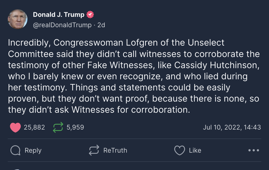The image size is (269, 170).
Task: Click the red verified badge icon
Action: click(x=90, y=15)
